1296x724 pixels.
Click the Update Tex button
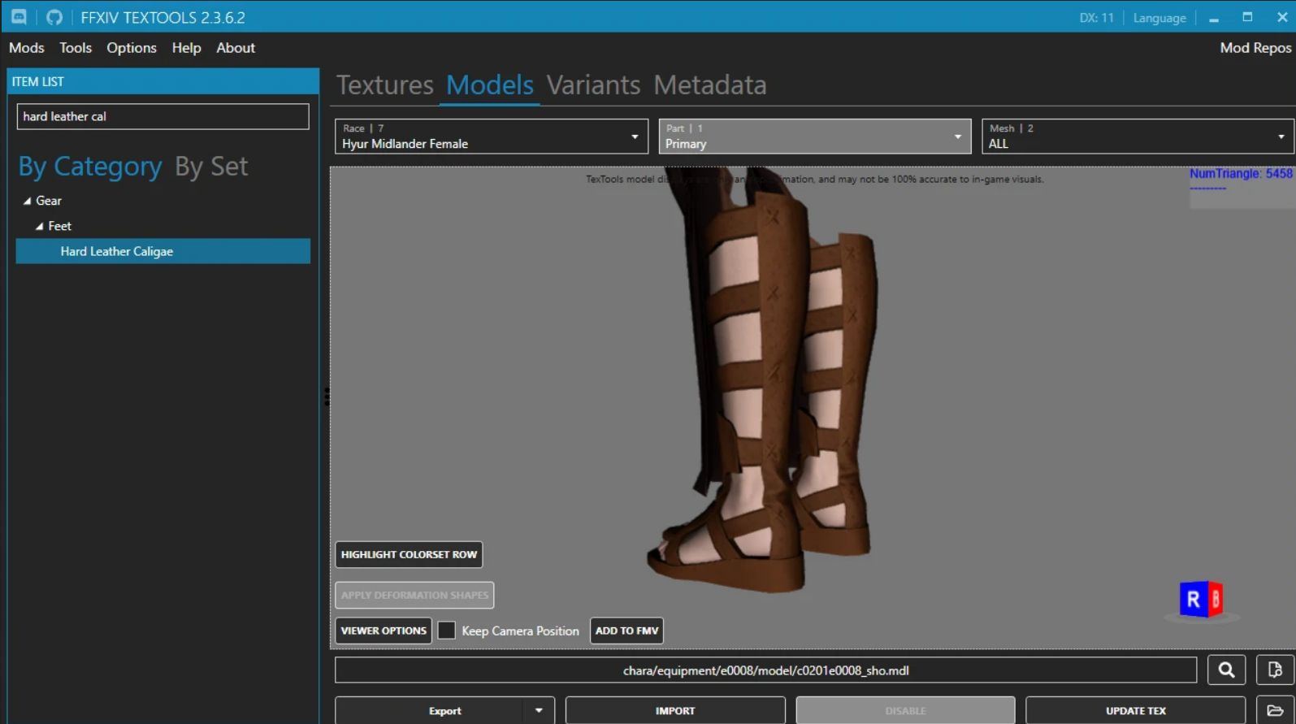click(x=1135, y=710)
